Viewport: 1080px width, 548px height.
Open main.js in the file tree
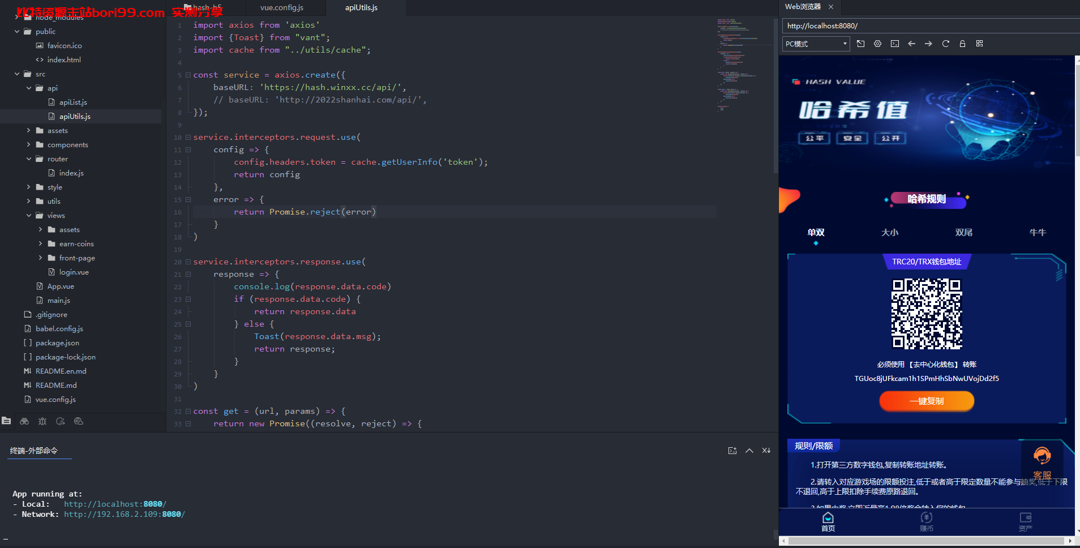(59, 300)
